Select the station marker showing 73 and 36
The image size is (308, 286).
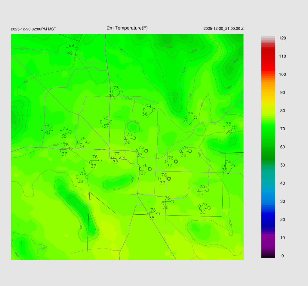tap(121, 92)
